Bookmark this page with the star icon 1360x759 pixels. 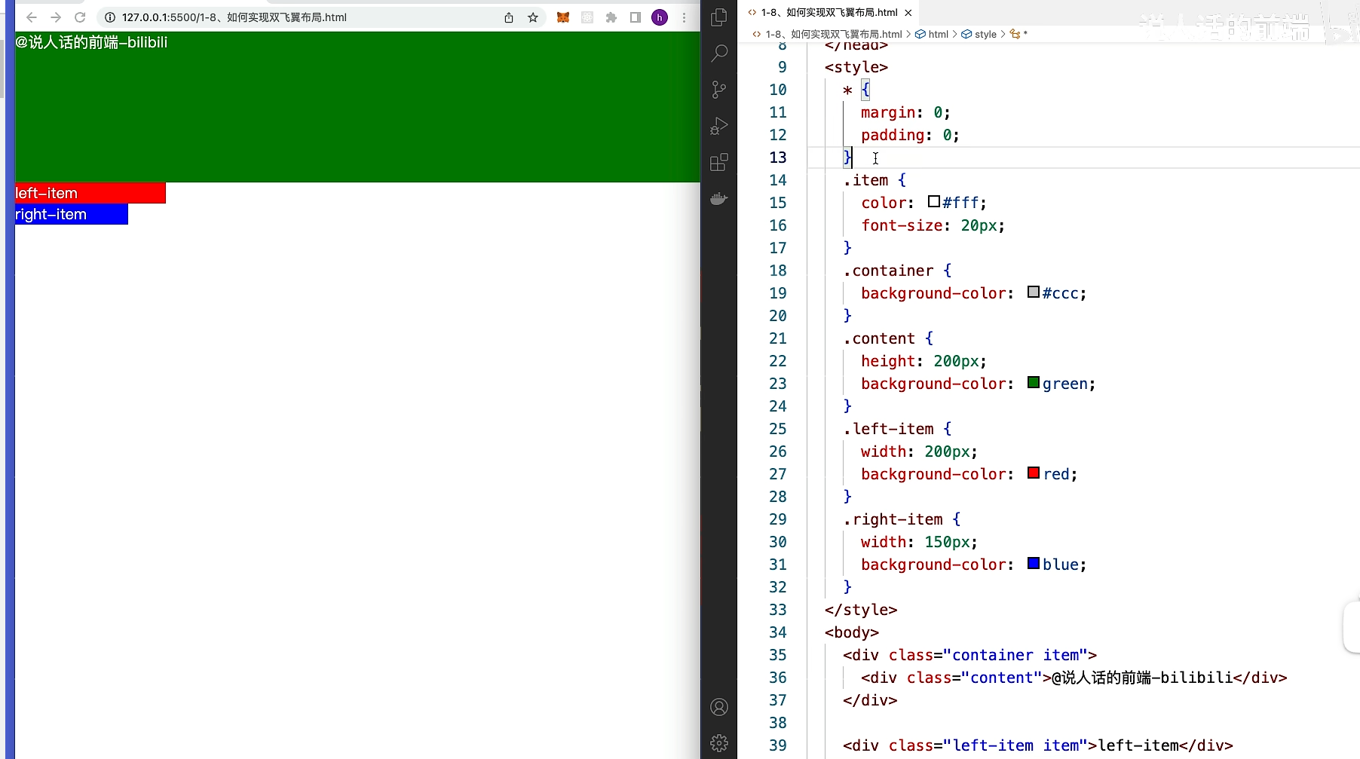[533, 17]
